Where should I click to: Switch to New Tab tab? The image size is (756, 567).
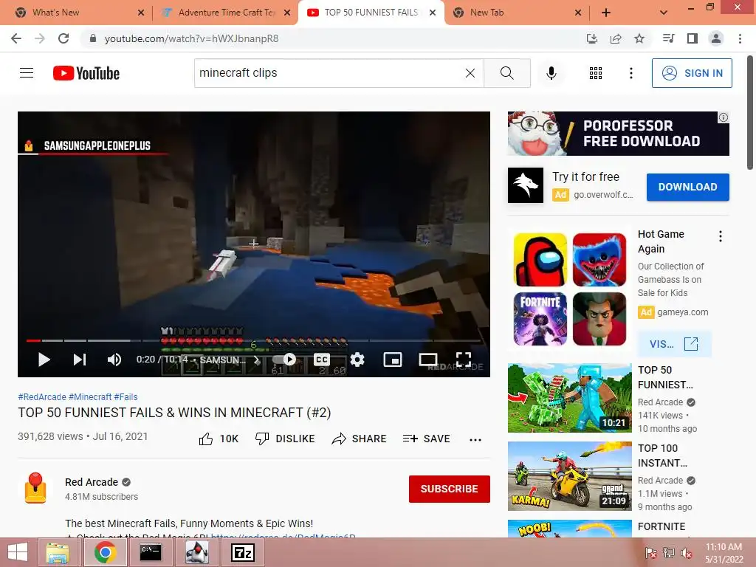coord(516,13)
